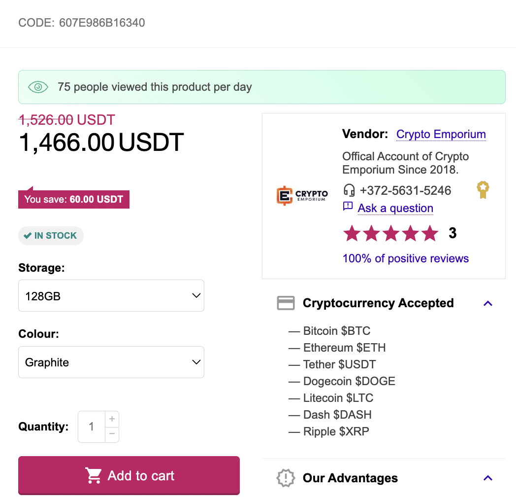
Task: Open the 100% of positive reviews link
Action: point(405,258)
